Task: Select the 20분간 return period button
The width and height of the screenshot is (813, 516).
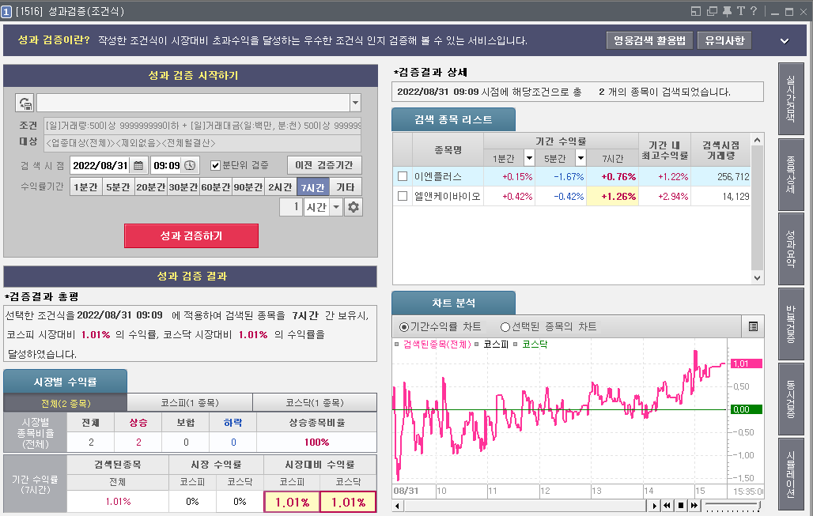Action: pyautogui.click(x=151, y=187)
